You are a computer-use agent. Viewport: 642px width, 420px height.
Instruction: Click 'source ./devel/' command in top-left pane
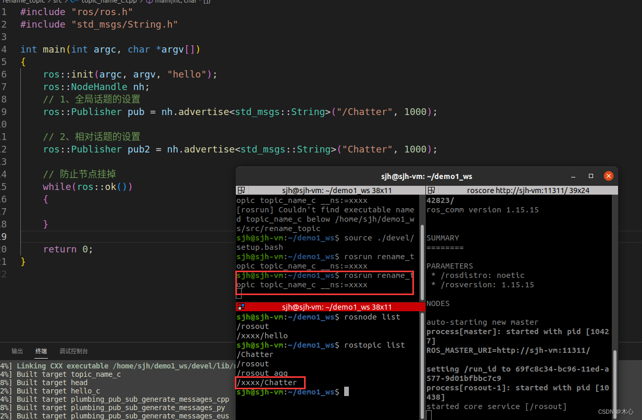tap(379, 238)
